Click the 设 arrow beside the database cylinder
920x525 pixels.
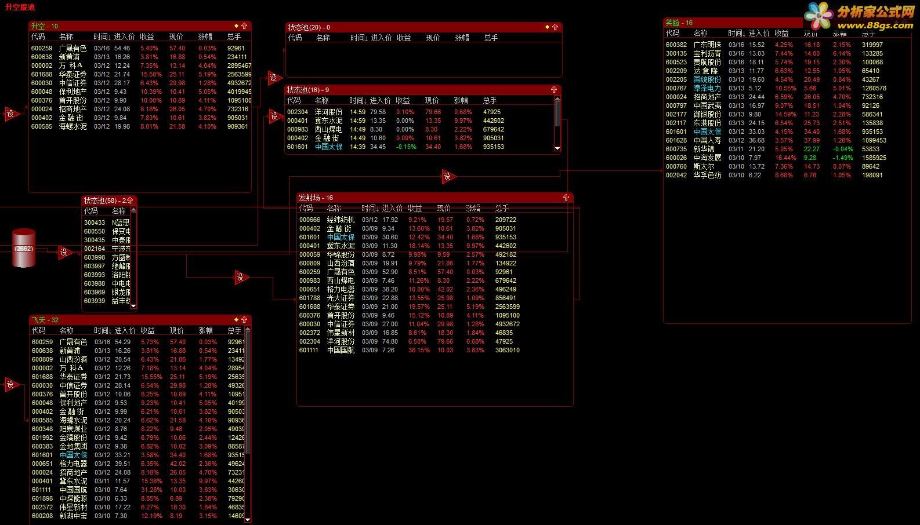tap(65, 252)
